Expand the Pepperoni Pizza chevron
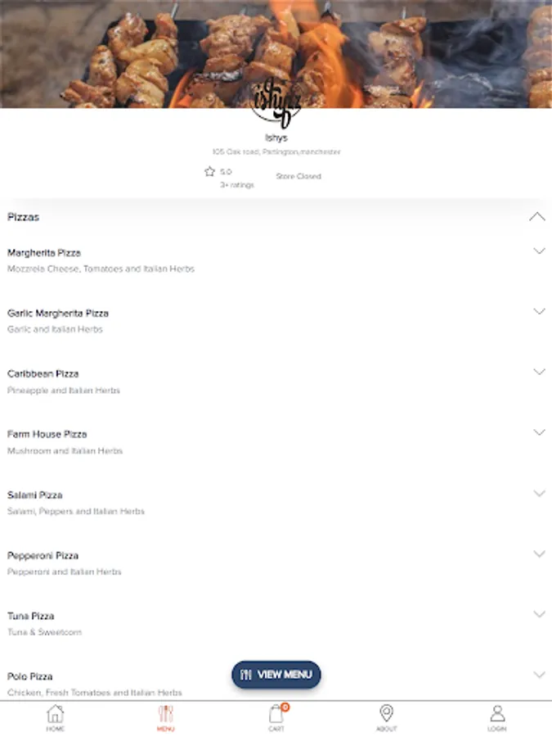Image resolution: width=552 pixels, height=737 pixels. [x=540, y=554]
